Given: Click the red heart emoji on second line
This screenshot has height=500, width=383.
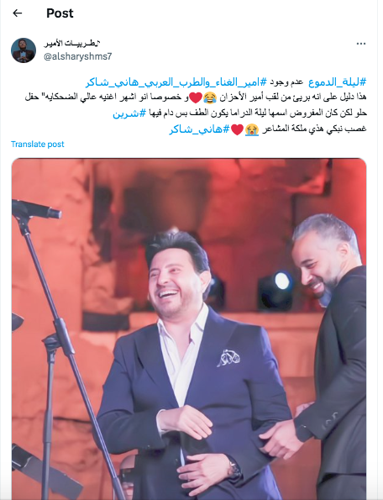Looking at the screenshot, I should (196, 97).
